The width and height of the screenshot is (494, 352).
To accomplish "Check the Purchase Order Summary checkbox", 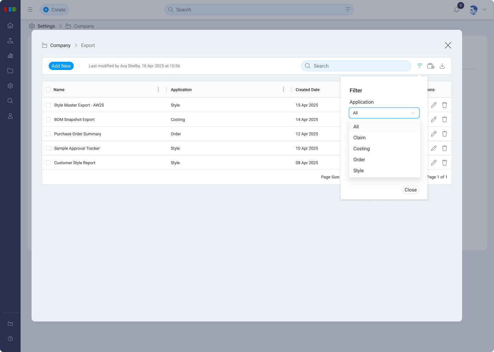I will click(48, 134).
